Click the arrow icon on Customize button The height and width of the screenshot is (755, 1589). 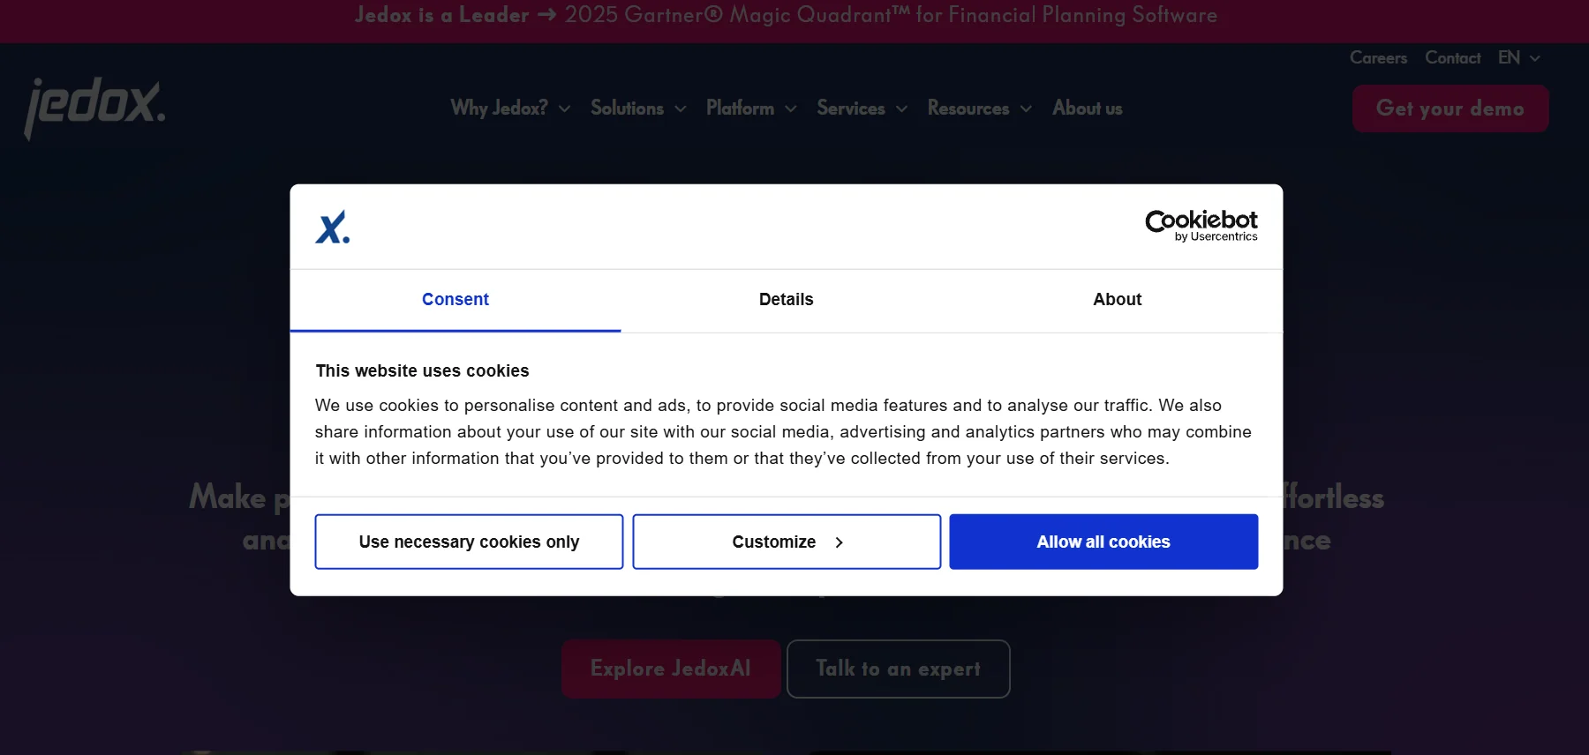pos(839,542)
